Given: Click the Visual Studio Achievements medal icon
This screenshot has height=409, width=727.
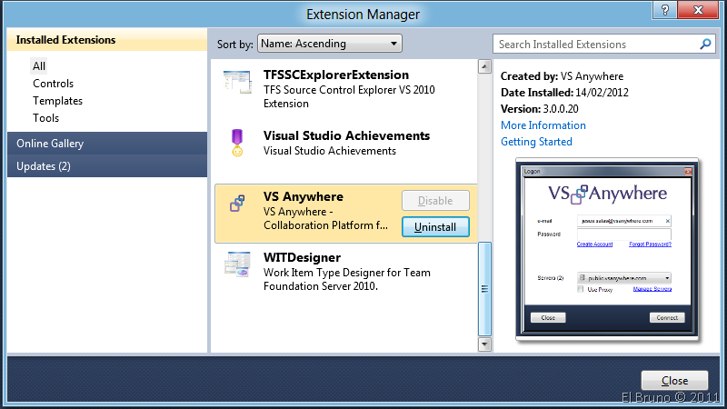Looking at the screenshot, I should point(237,143).
